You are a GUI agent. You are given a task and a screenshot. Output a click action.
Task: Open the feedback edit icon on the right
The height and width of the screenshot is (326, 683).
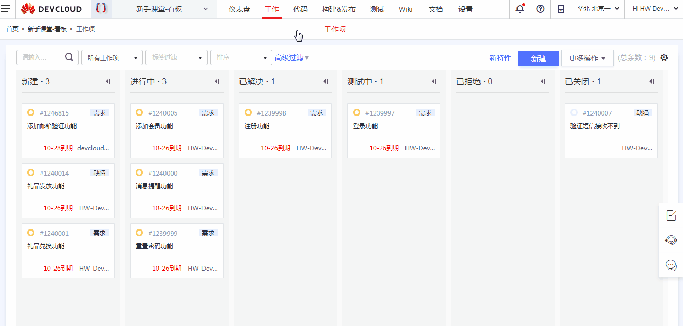click(671, 216)
